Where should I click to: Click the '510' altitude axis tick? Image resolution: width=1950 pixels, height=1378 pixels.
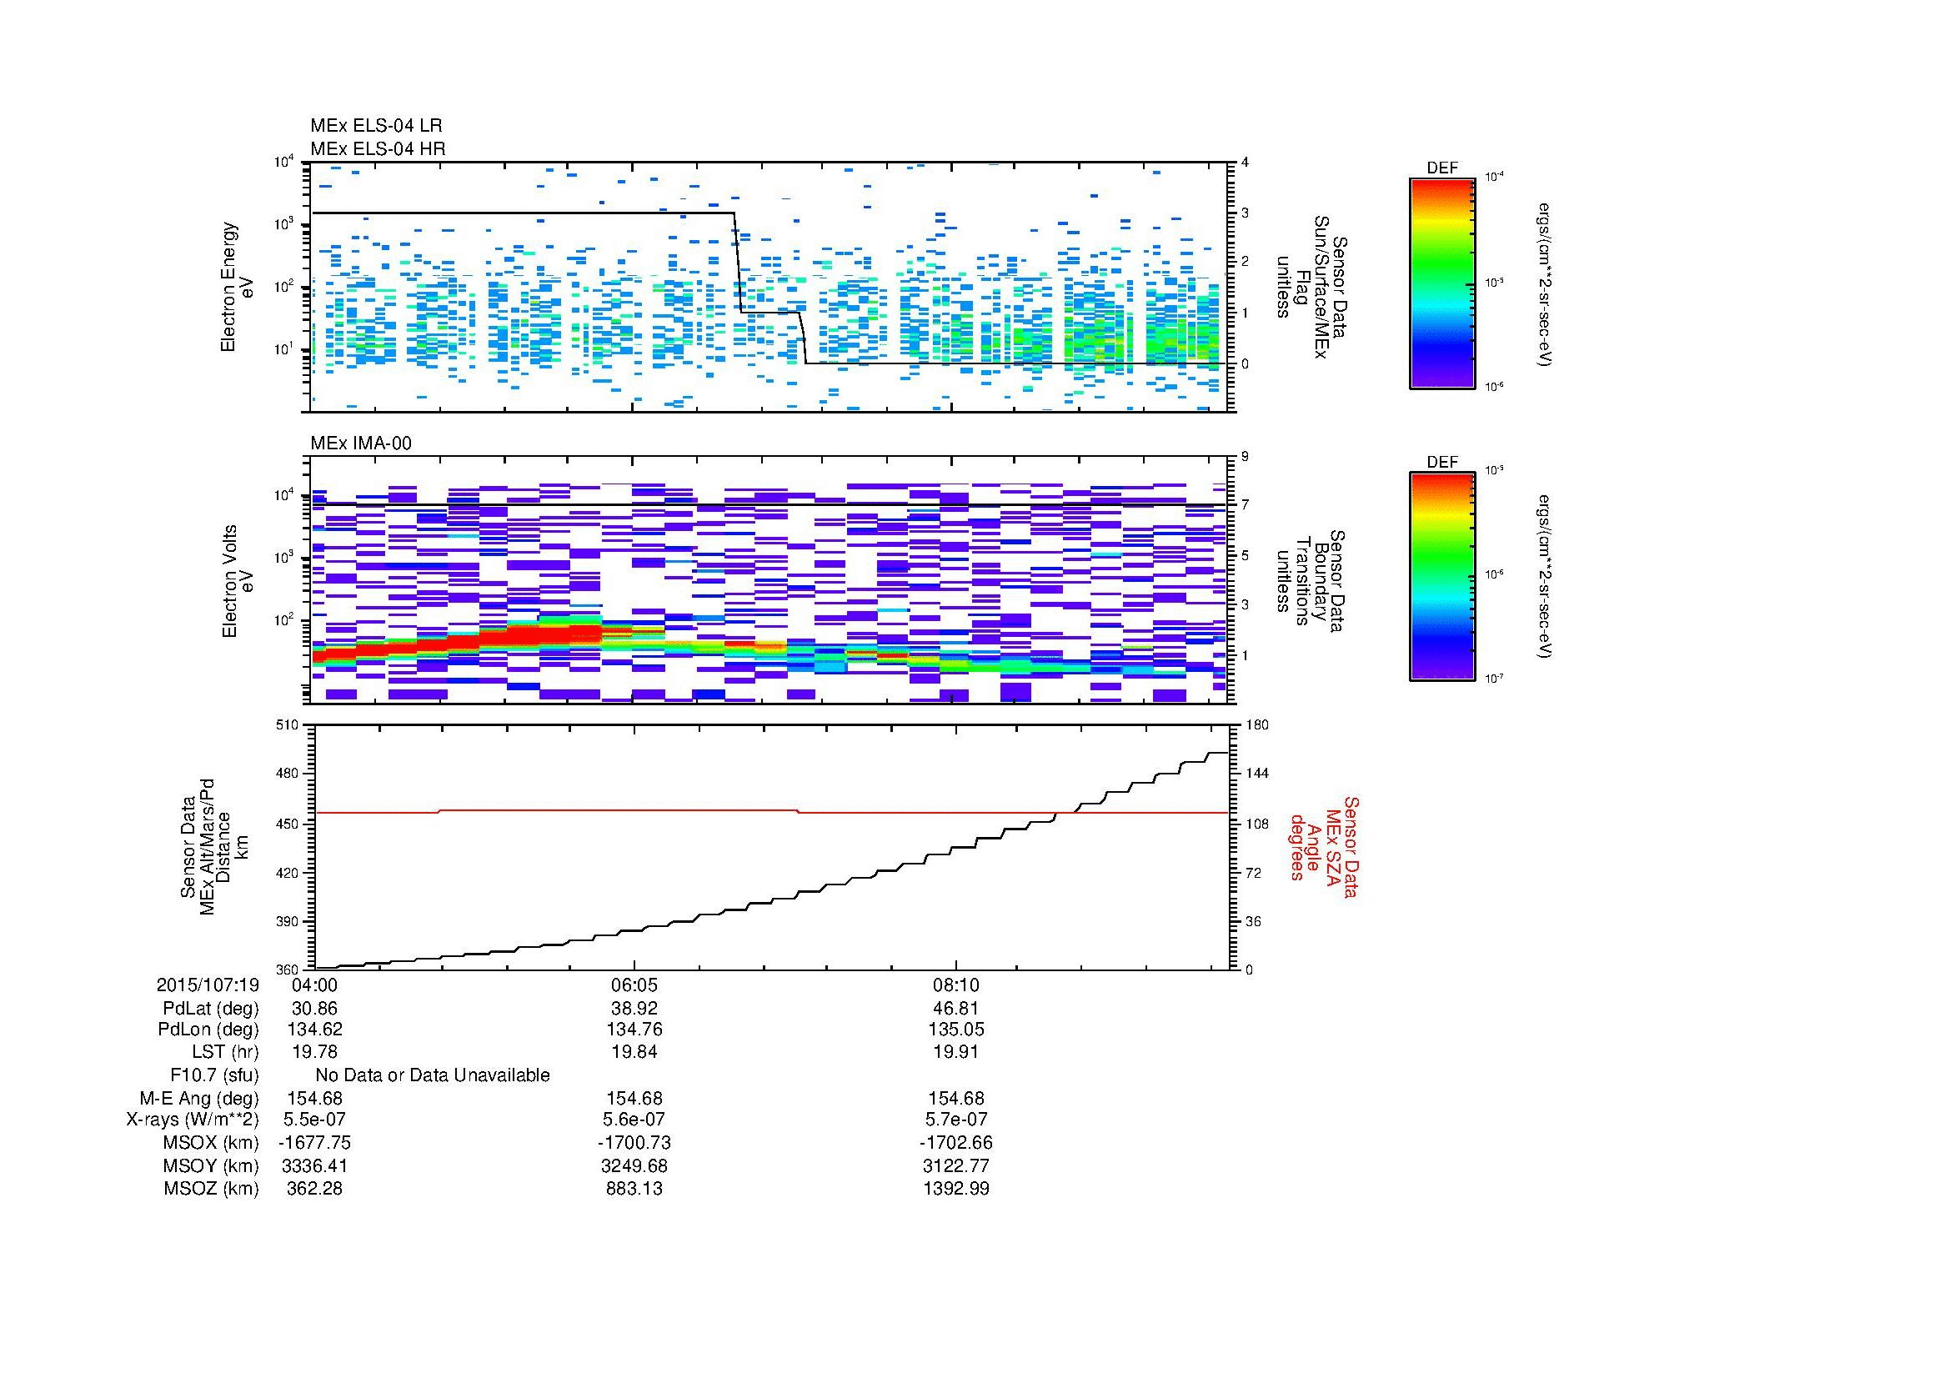[x=288, y=724]
